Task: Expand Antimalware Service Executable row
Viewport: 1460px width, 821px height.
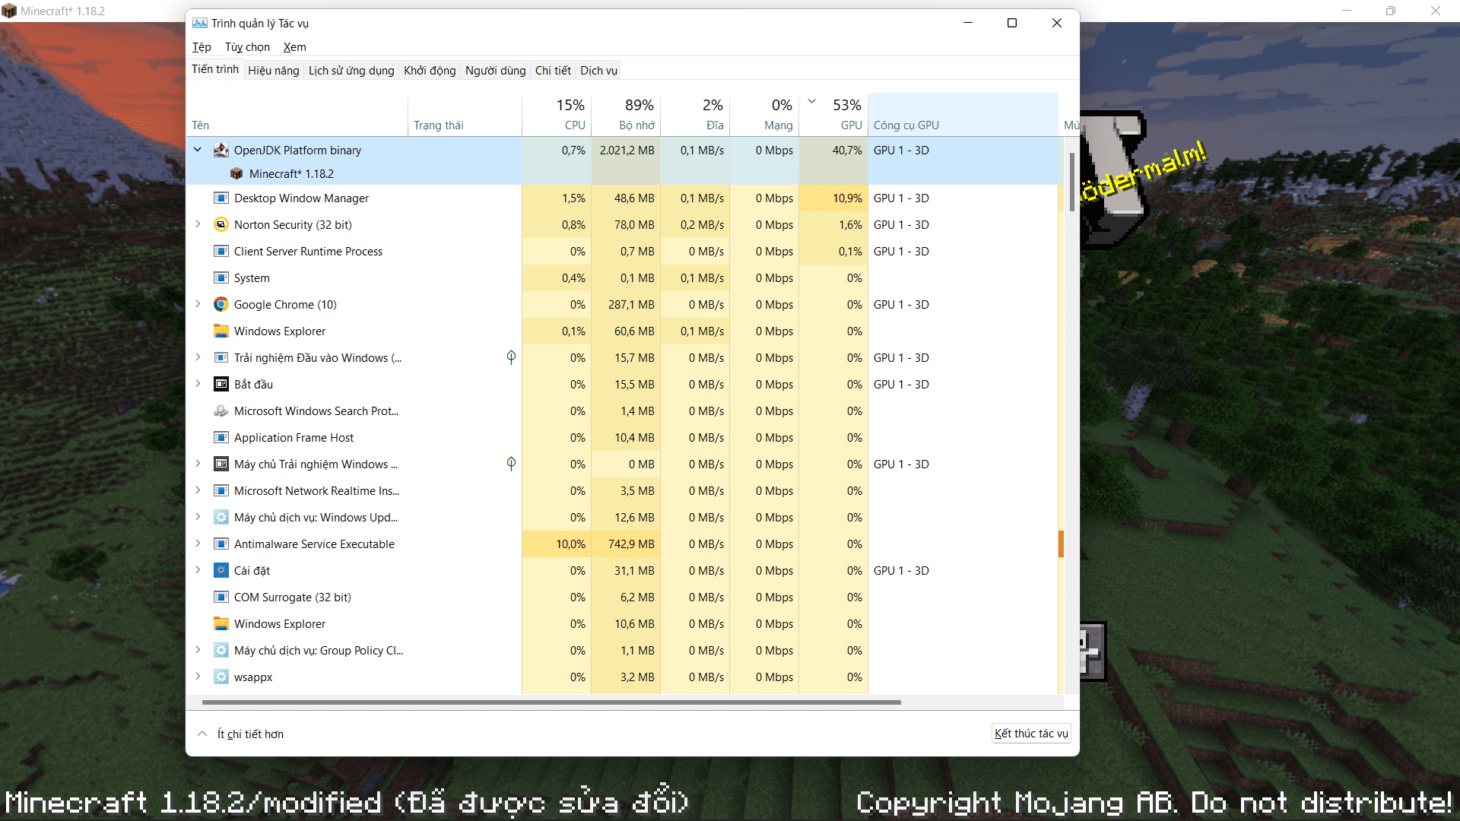Action: click(198, 544)
